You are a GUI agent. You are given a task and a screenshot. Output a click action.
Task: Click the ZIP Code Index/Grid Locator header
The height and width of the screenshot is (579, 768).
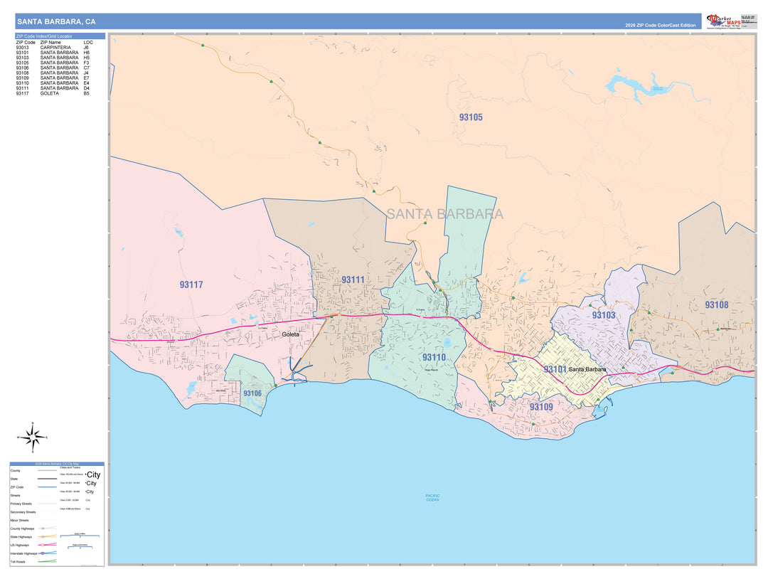click(x=60, y=36)
